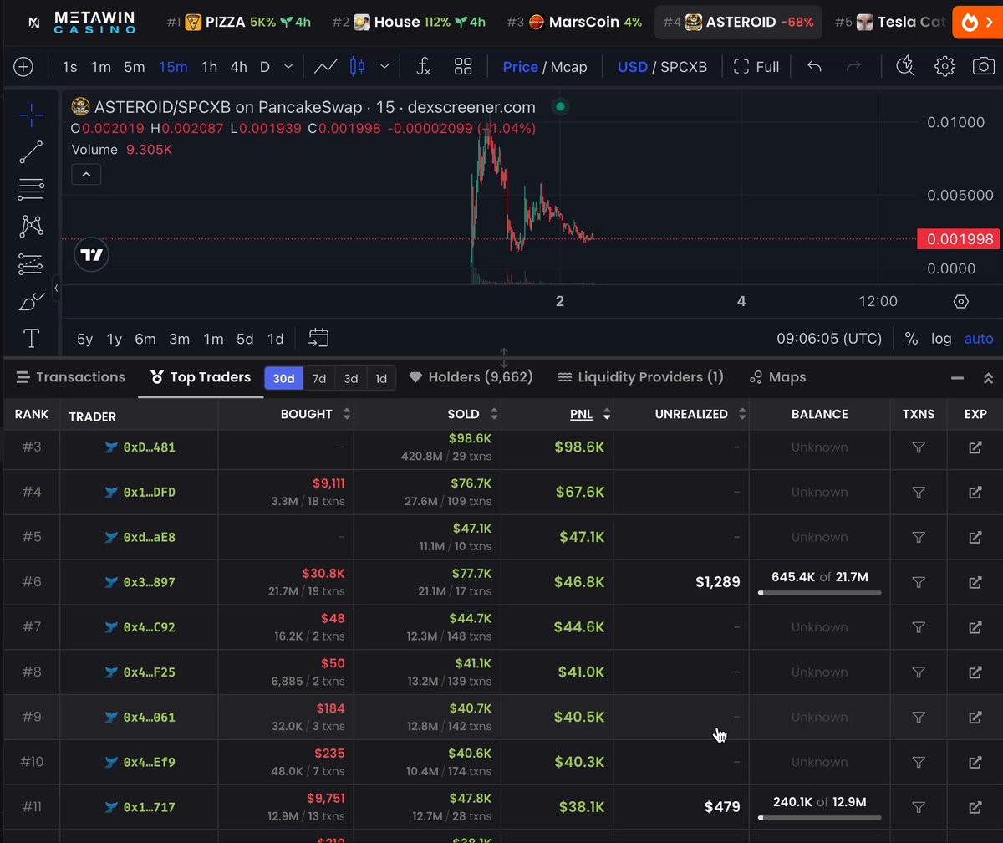Open the Liquidity Providers (1) tab
The width and height of the screenshot is (1003, 843).
click(640, 377)
